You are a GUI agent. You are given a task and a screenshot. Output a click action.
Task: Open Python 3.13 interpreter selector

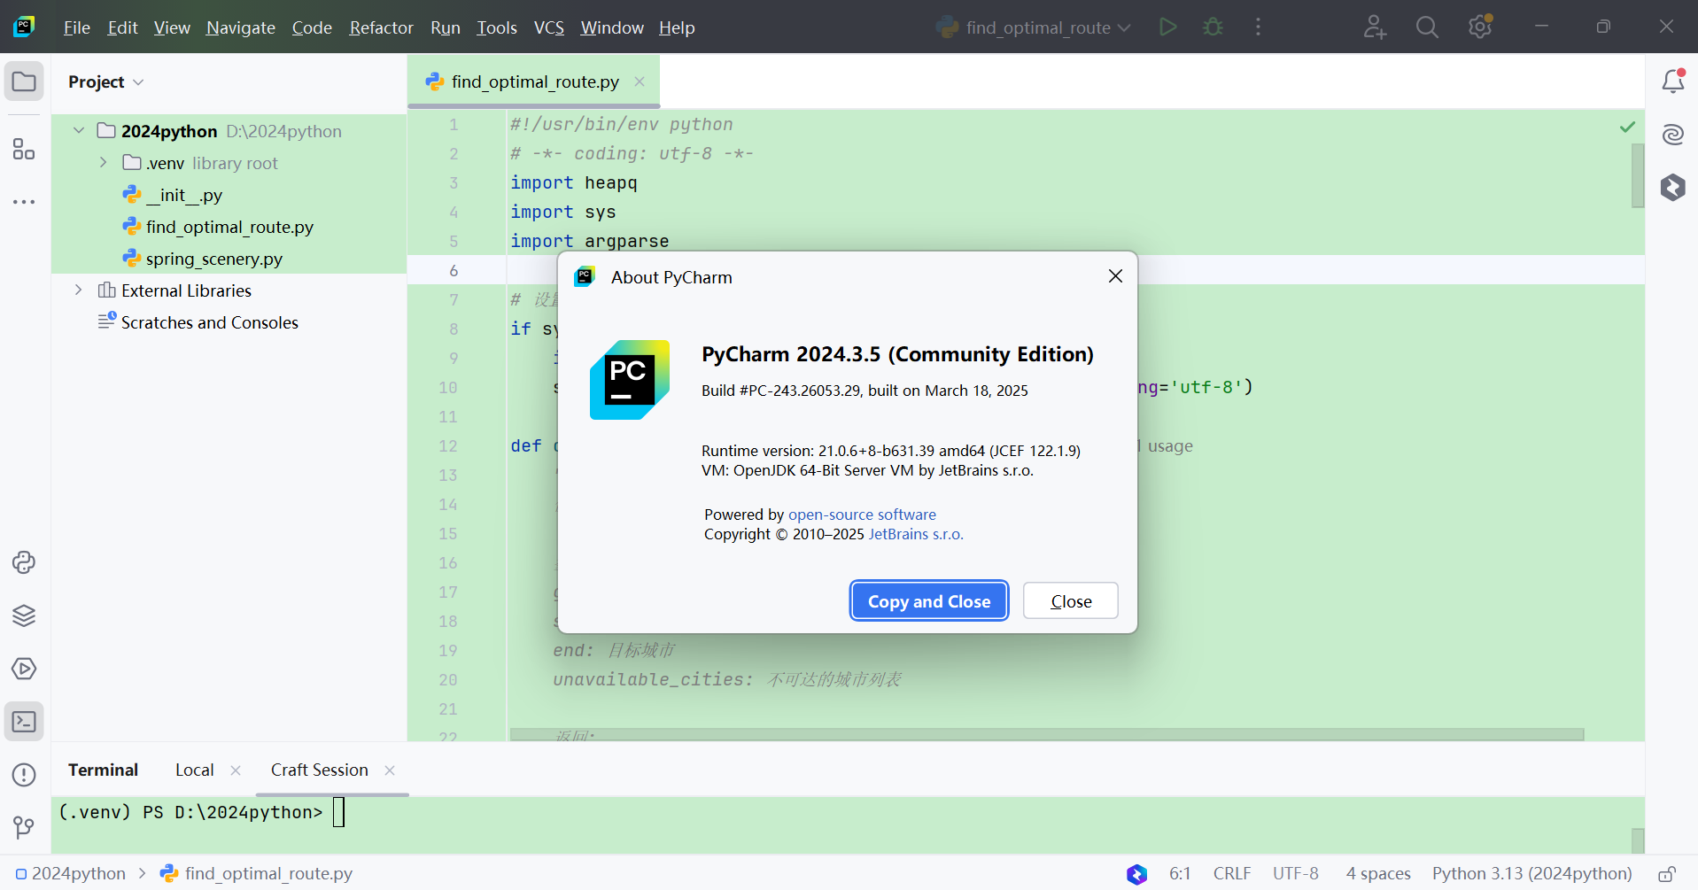click(x=1531, y=874)
